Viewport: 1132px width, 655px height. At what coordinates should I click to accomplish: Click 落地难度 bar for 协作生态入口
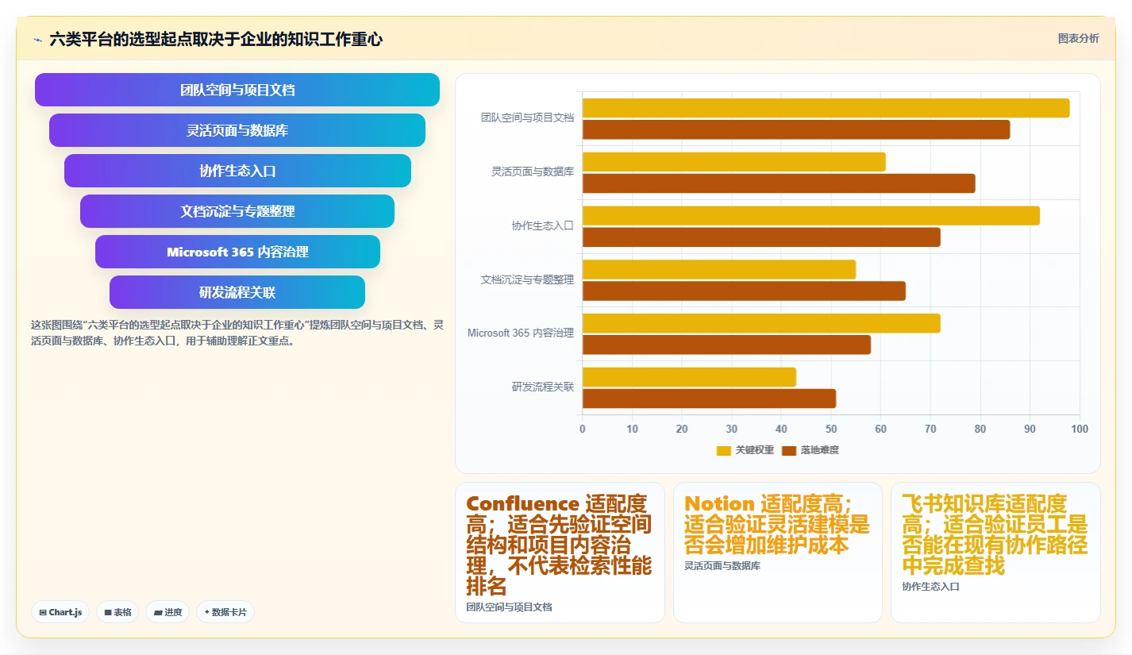[x=761, y=237]
